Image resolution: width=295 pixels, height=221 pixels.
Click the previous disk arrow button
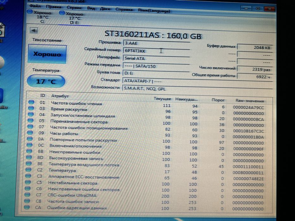(34, 30)
